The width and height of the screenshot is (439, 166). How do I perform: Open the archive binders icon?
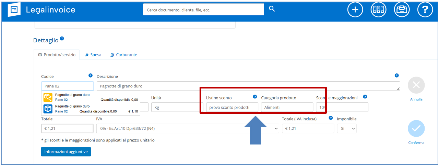[x=378, y=10]
